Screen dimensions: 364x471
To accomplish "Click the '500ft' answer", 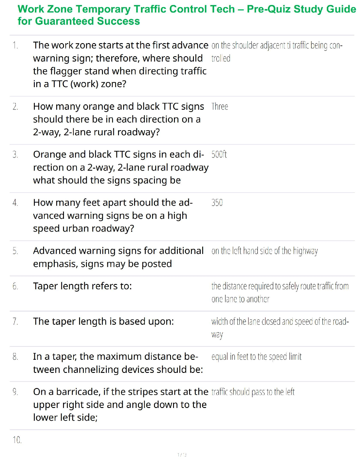I will click(219, 155).
